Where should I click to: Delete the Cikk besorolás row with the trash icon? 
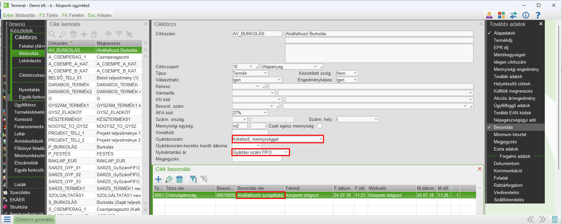(x=179, y=179)
